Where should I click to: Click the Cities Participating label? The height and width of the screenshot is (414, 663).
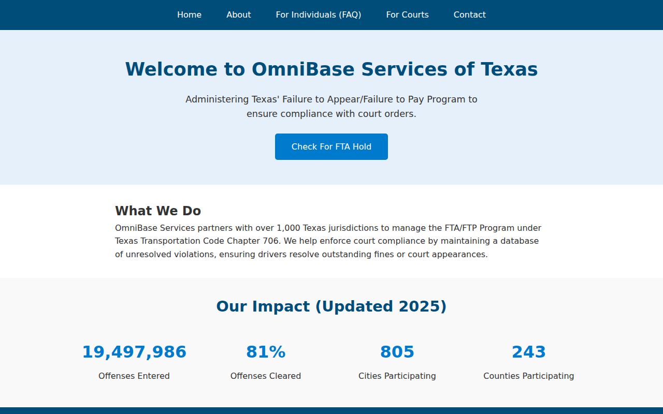[x=397, y=376]
